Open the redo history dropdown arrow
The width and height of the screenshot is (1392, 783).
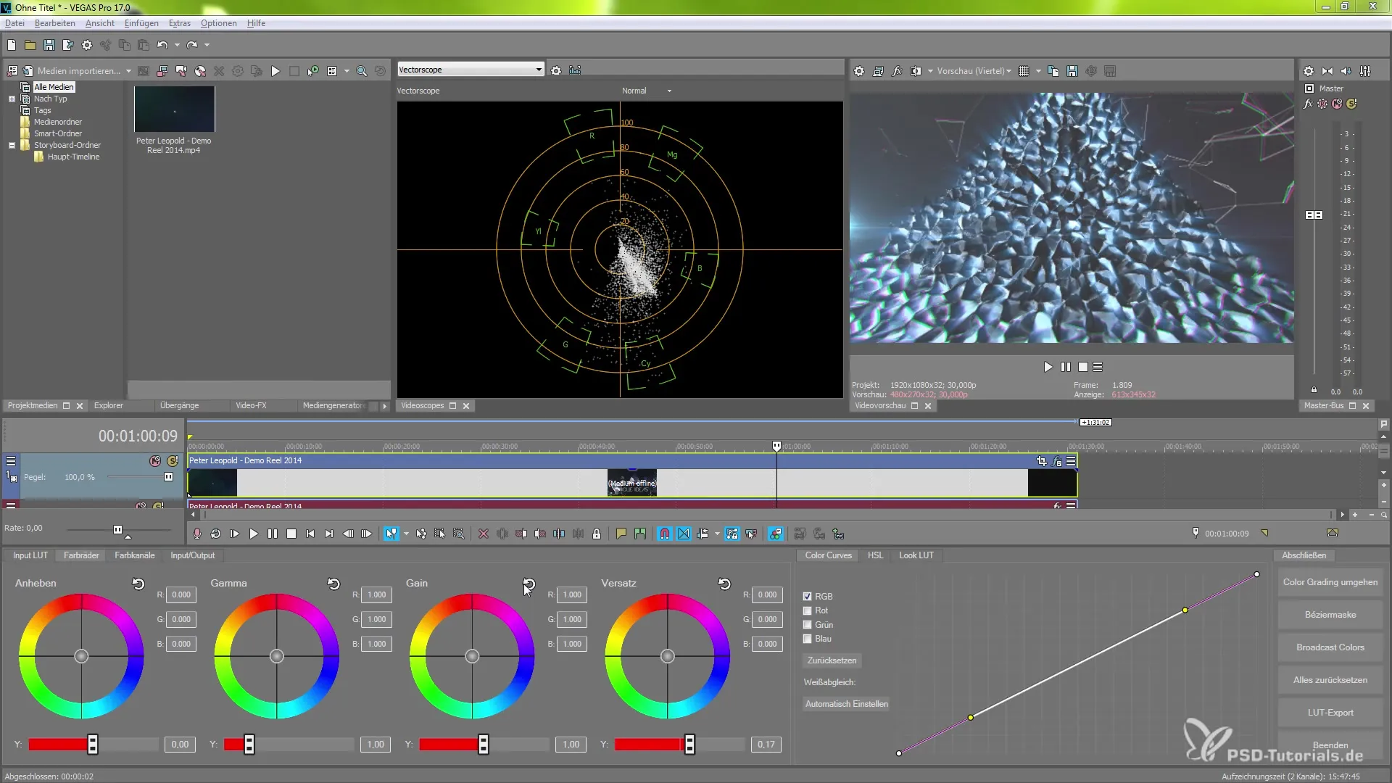[x=207, y=45]
